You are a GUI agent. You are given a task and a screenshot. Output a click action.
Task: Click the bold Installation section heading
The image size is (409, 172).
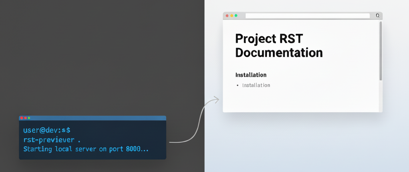[251, 75]
